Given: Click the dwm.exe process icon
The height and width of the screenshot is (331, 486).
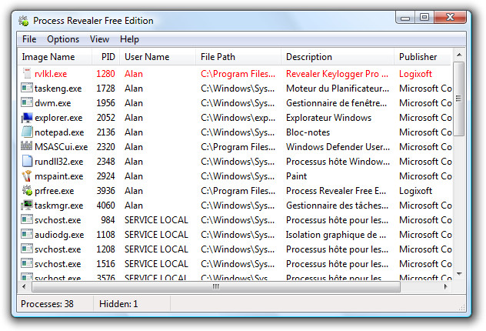Looking at the screenshot, I should click(x=27, y=102).
